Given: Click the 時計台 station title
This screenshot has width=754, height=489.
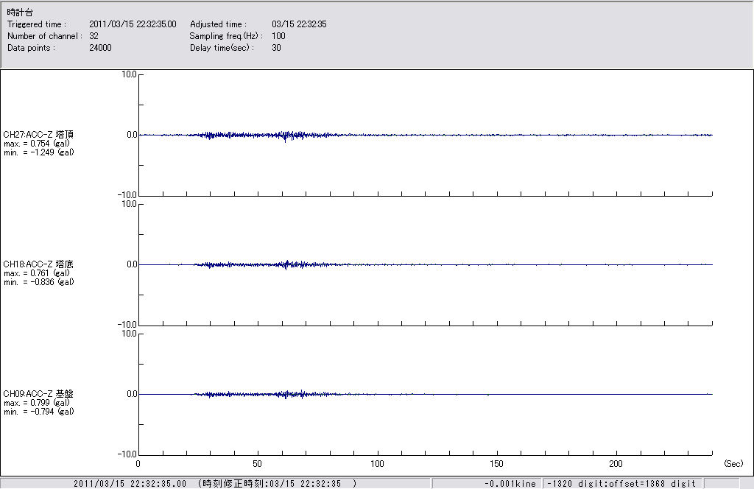Looking at the screenshot, I should [x=19, y=13].
